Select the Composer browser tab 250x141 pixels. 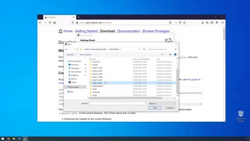click(x=59, y=17)
